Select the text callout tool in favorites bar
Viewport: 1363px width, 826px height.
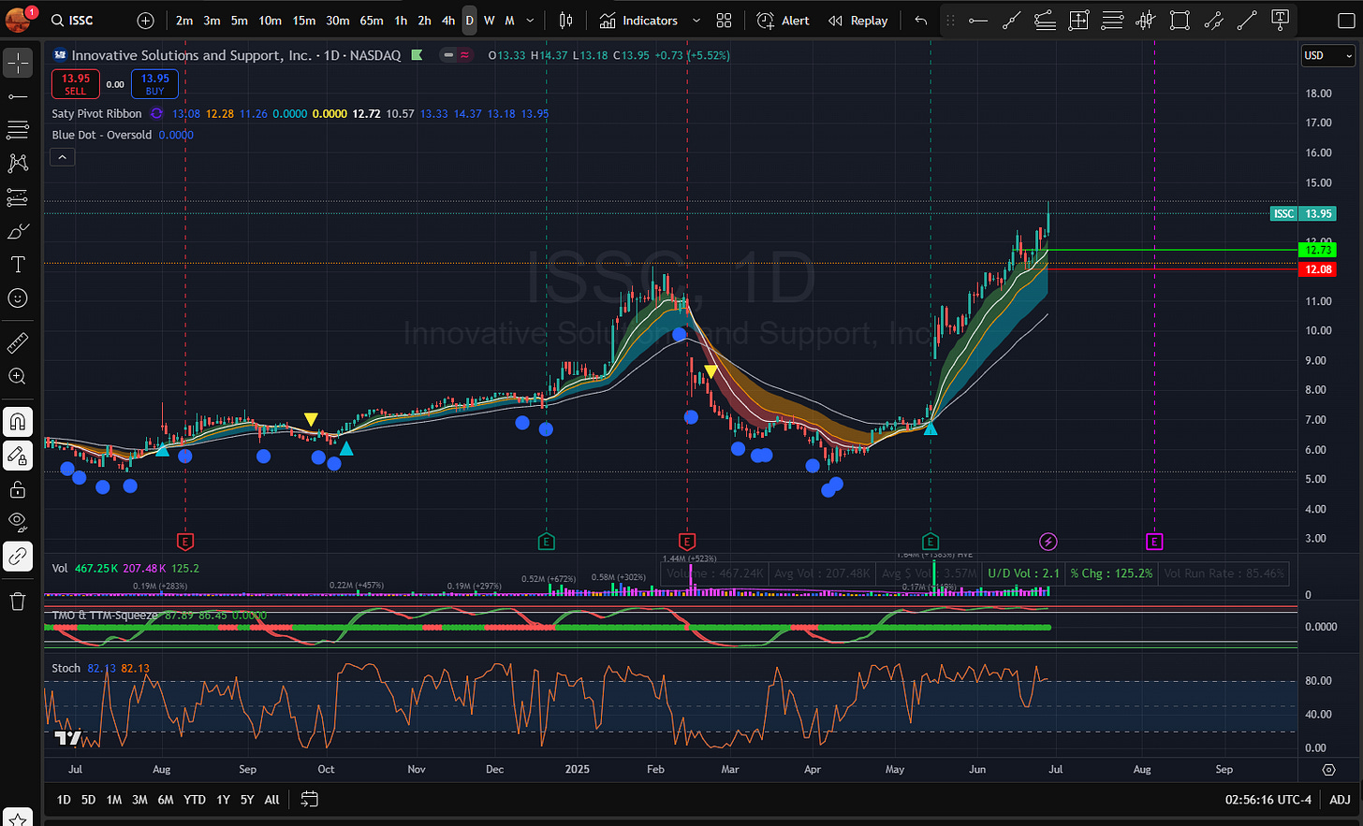tap(1281, 19)
